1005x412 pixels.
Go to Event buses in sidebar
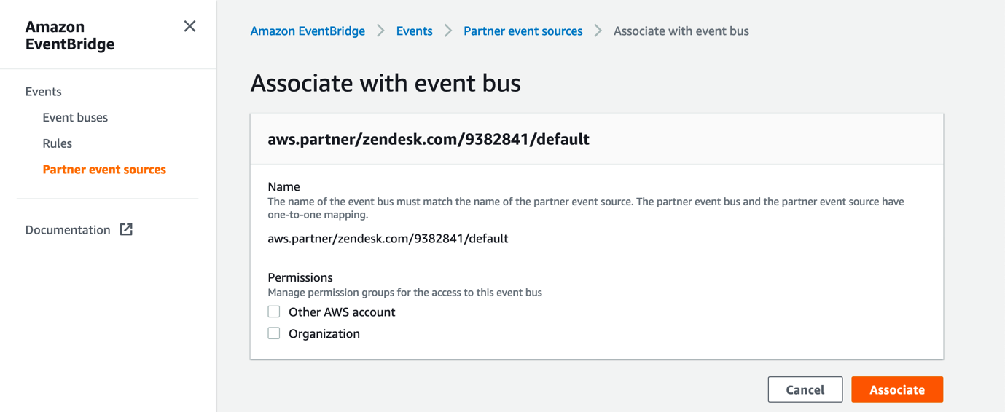coord(75,118)
